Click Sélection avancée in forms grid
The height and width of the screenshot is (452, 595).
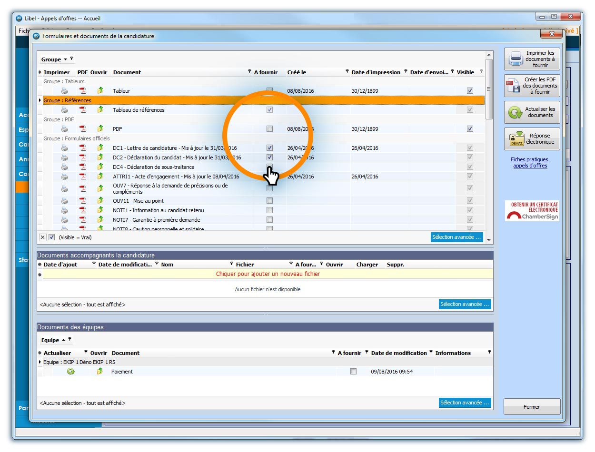(x=456, y=237)
